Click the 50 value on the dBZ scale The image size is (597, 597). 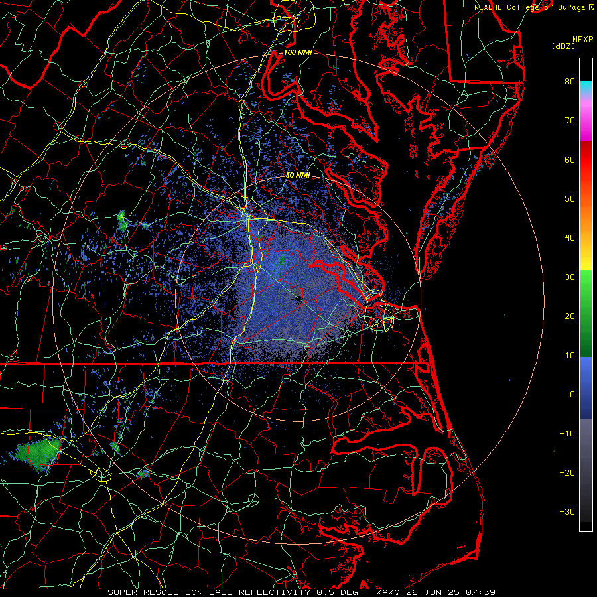click(570, 199)
